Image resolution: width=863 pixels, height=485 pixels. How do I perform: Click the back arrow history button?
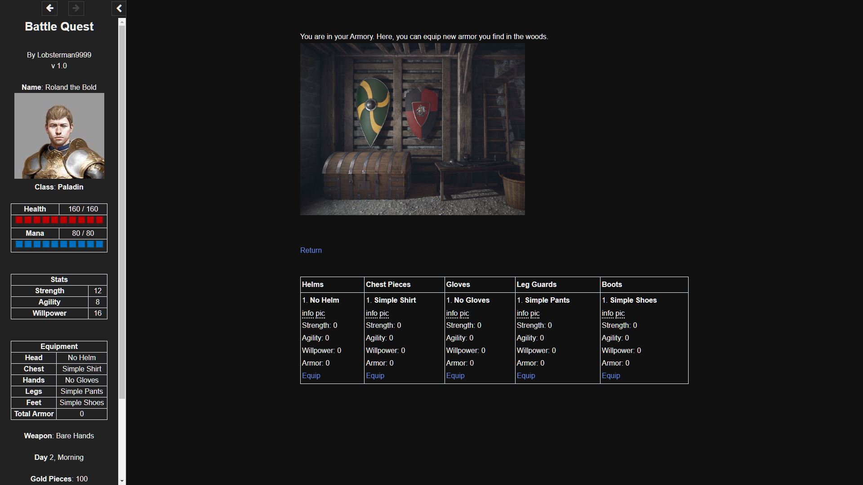(50, 8)
